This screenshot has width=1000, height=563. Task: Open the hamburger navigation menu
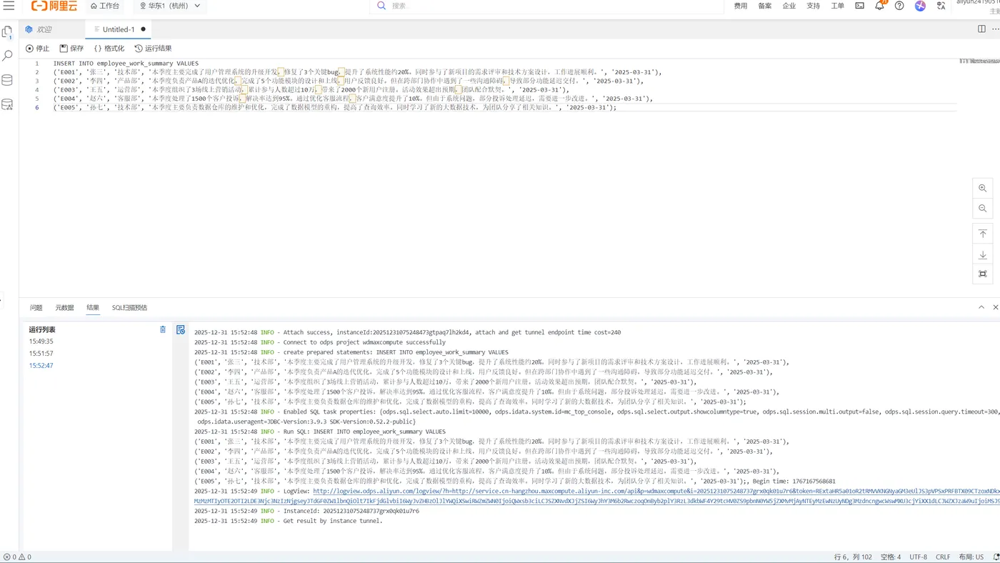[x=9, y=6]
